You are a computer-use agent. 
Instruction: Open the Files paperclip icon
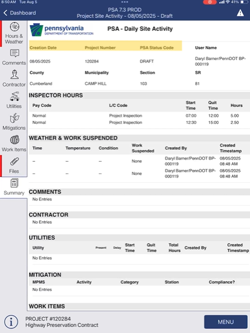pyautogui.click(x=14, y=162)
